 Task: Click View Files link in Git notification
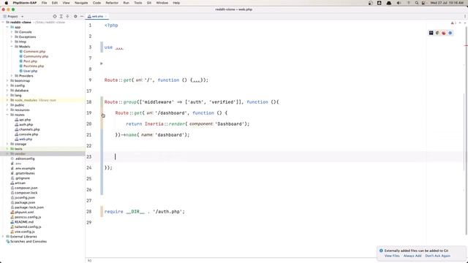[x=392, y=256]
